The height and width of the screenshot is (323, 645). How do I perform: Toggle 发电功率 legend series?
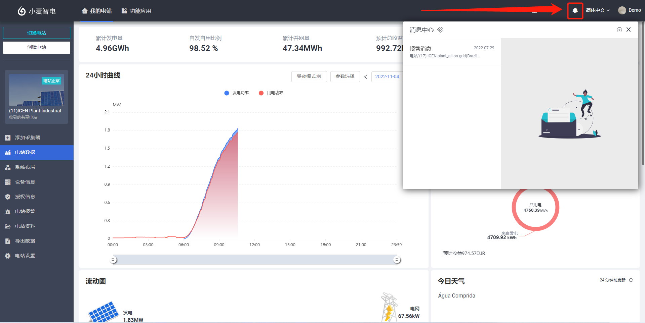[x=237, y=93]
